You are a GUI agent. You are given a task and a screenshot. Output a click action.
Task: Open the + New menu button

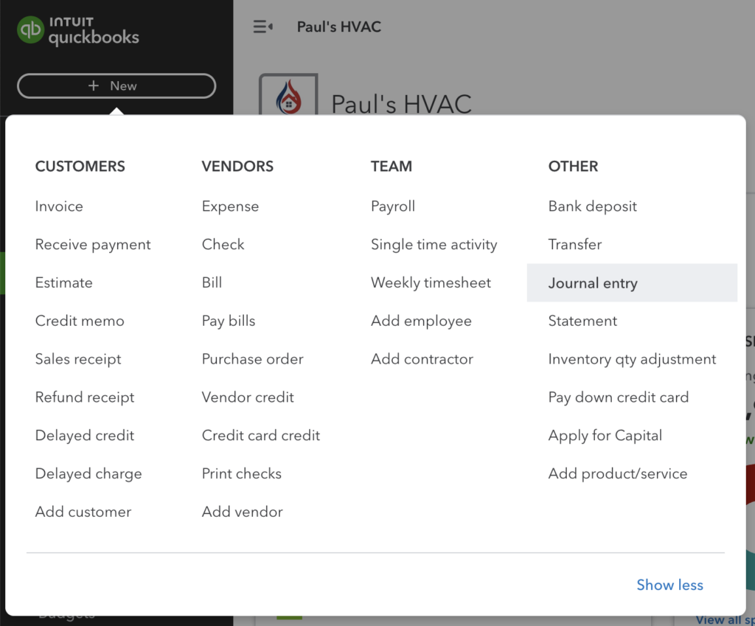(116, 86)
